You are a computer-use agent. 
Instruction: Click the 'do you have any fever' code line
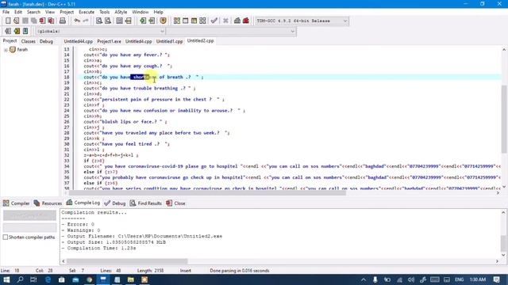coord(126,55)
